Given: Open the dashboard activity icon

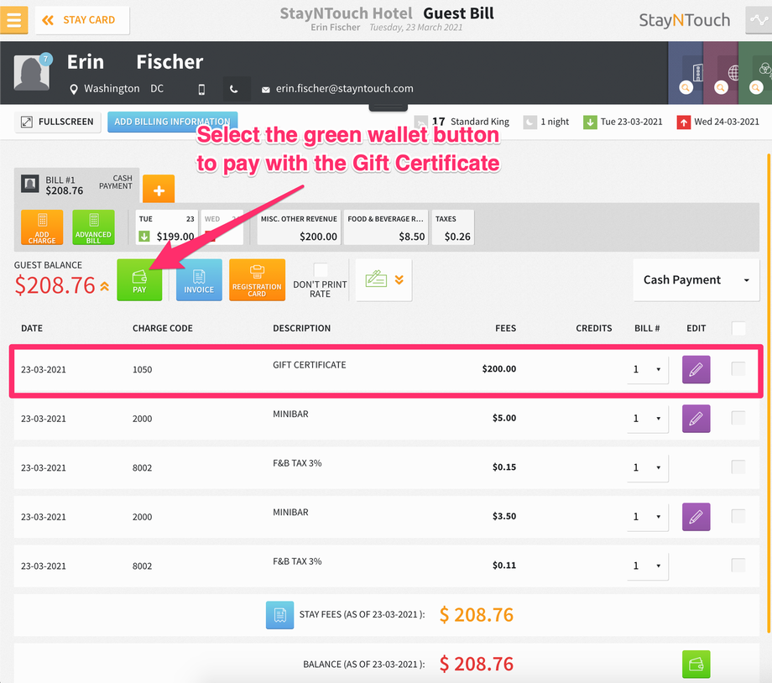Looking at the screenshot, I should click(759, 20).
